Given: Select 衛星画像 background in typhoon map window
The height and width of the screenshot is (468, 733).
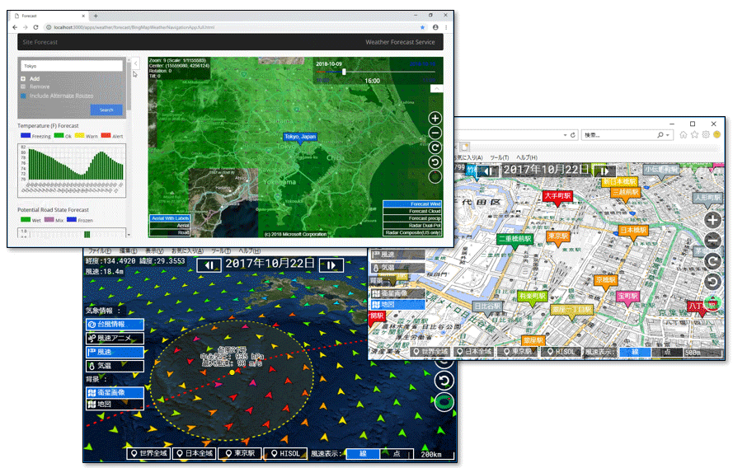Looking at the screenshot, I should [115, 392].
